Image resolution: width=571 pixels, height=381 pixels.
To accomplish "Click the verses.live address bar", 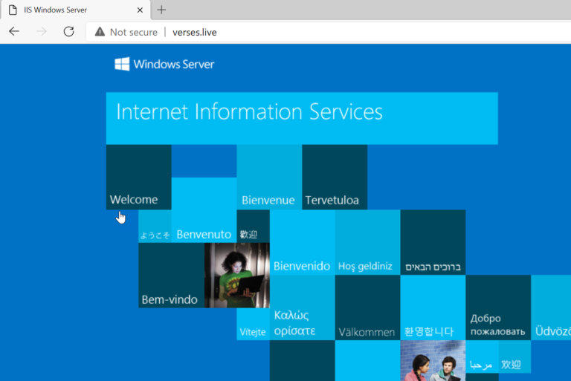I will coord(297,32).
